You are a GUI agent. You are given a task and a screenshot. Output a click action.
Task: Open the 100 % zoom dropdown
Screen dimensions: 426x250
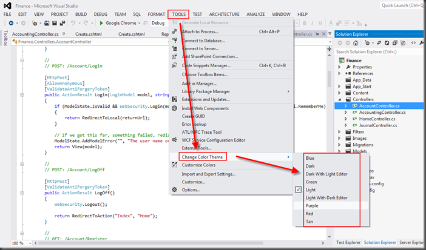pyautogui.click(x=30, y=243)
